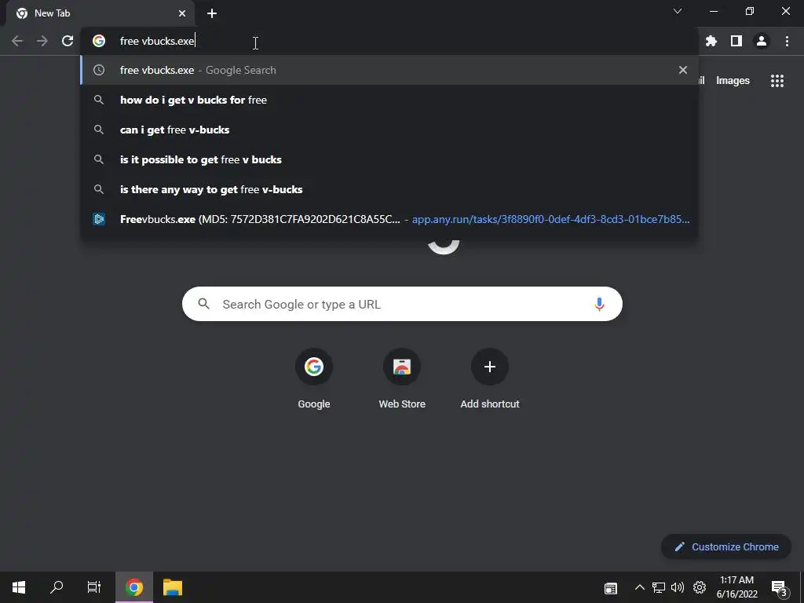Screen dimensions: 804x603
Task: Select suggestion 'is it possible to get free v bucks'
Action: point(389,159)
